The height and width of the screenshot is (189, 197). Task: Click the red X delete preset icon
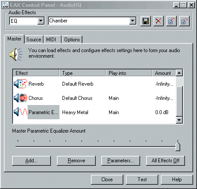pos(159,21)
